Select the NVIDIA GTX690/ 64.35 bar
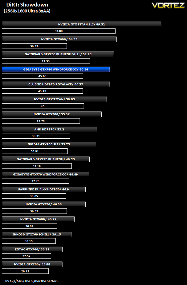The height and width of the screenshot is (285, 187). [59, 39]
